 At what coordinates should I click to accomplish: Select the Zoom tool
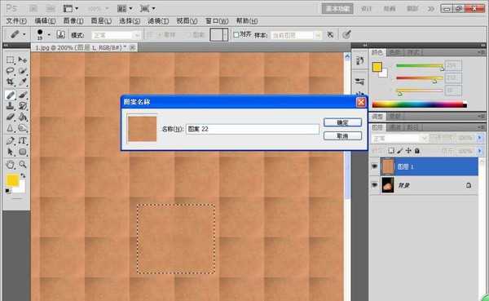[23, 164]
